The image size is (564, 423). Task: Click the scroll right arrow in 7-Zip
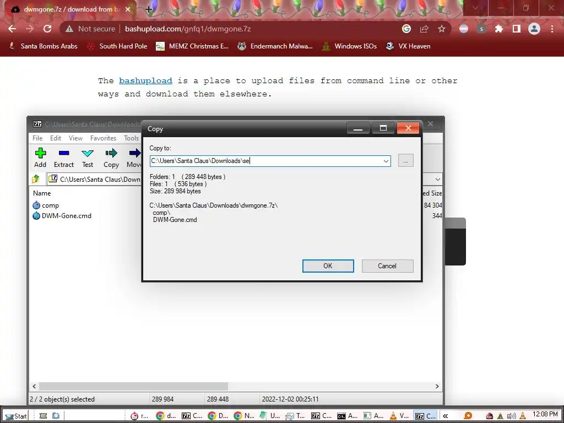pyautogui.click(x=437, y=386)
